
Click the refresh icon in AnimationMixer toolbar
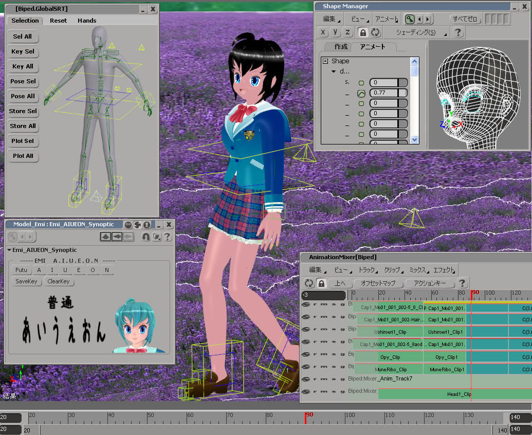coord(308,283)
